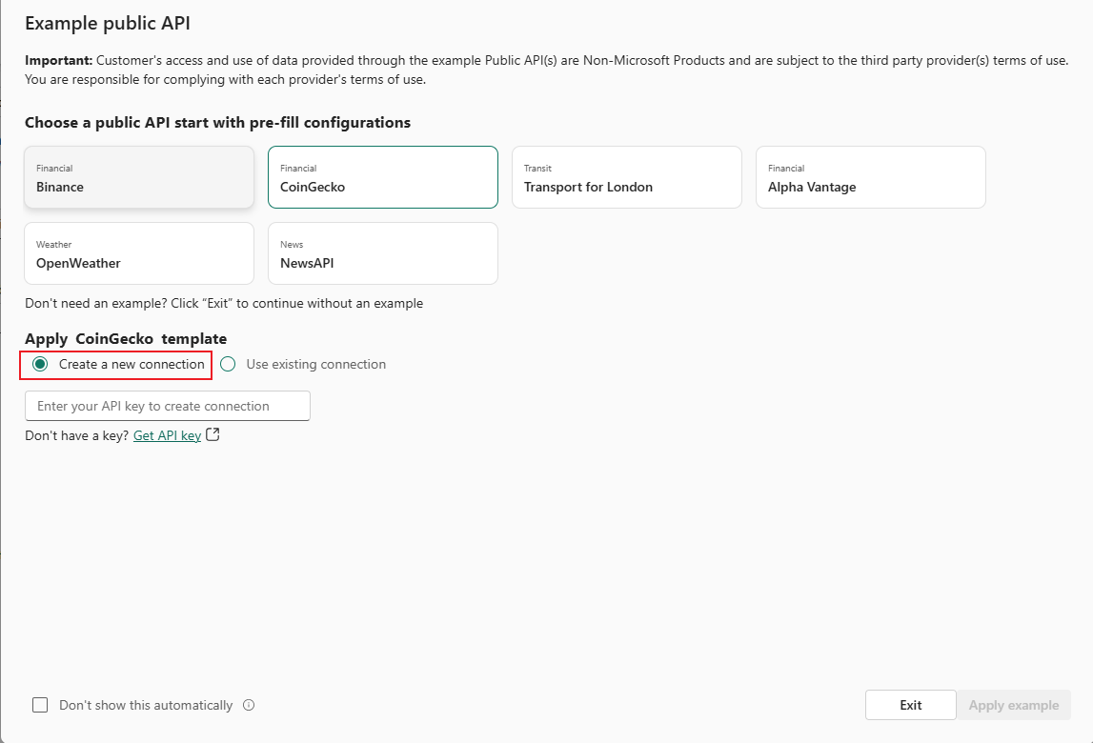The width and height of the screenshot is (1093, 743).
Task: Open external link icon beside Get API key
Action: tap(213, 435)
